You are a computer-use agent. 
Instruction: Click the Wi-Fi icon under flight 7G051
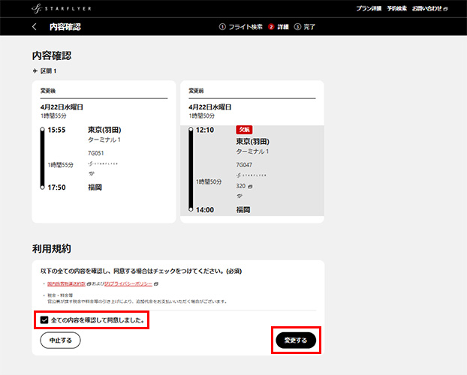(x=91, y=173)
